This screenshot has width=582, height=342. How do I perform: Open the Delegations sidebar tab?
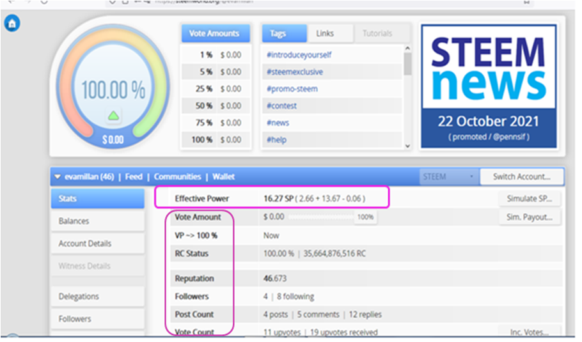[98, 297]
